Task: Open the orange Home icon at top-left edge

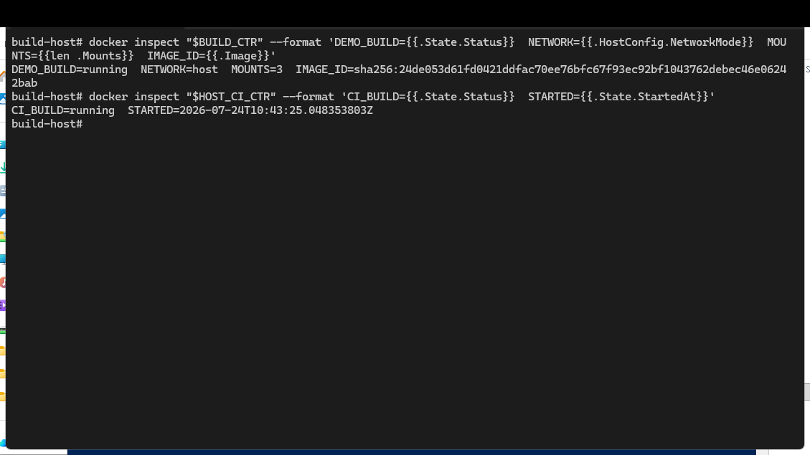Action: coord(3,75)
